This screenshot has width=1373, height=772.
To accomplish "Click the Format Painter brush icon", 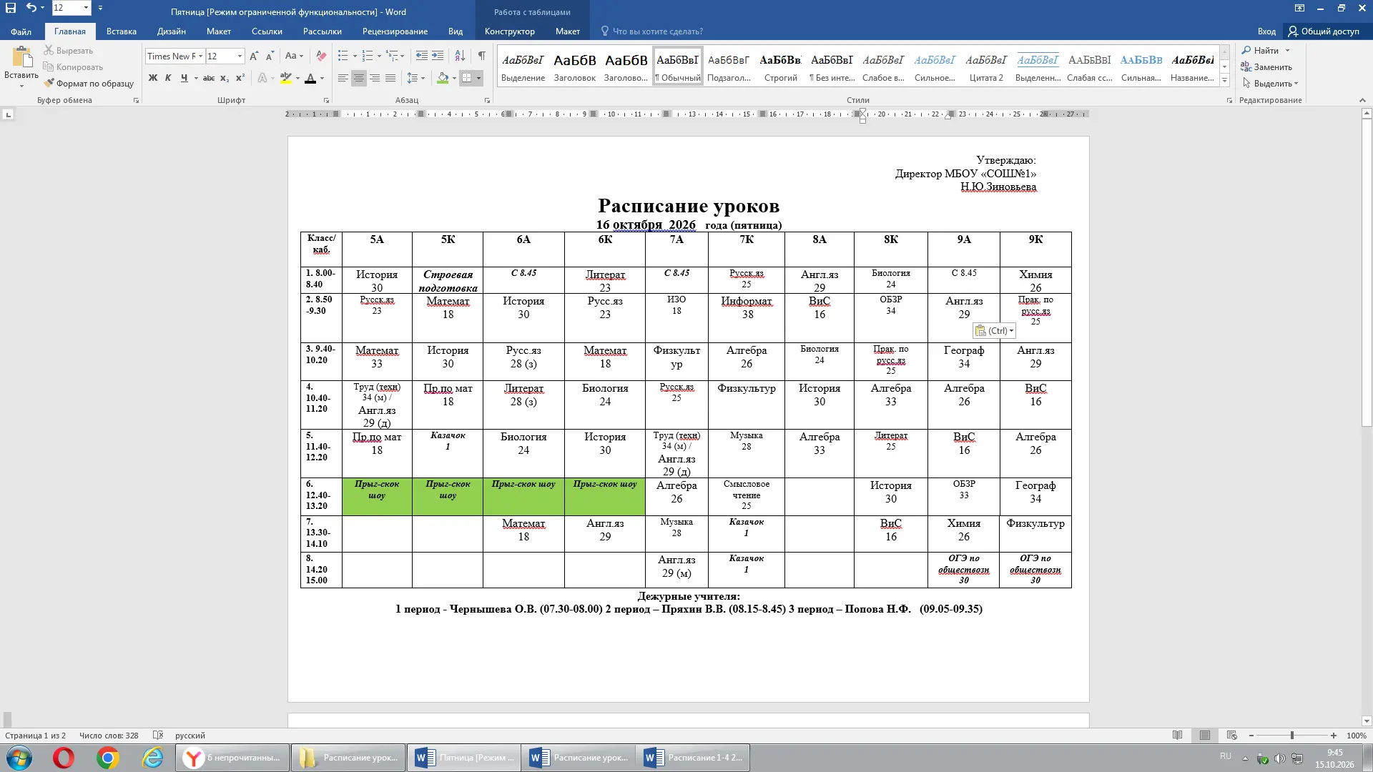I will [49, 83].
